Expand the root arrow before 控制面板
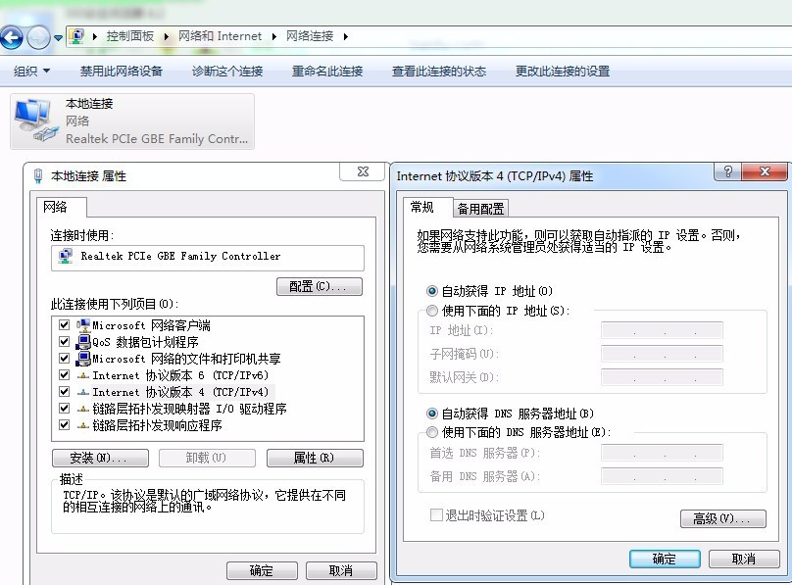The image size is (792, 585). click(94, 36)
